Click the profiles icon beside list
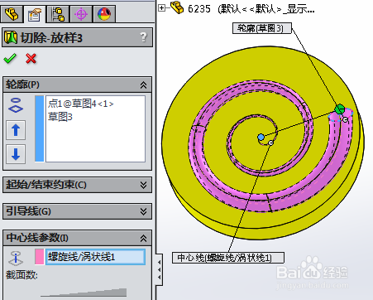Screen dimensions: 373x300 [16, 105]
